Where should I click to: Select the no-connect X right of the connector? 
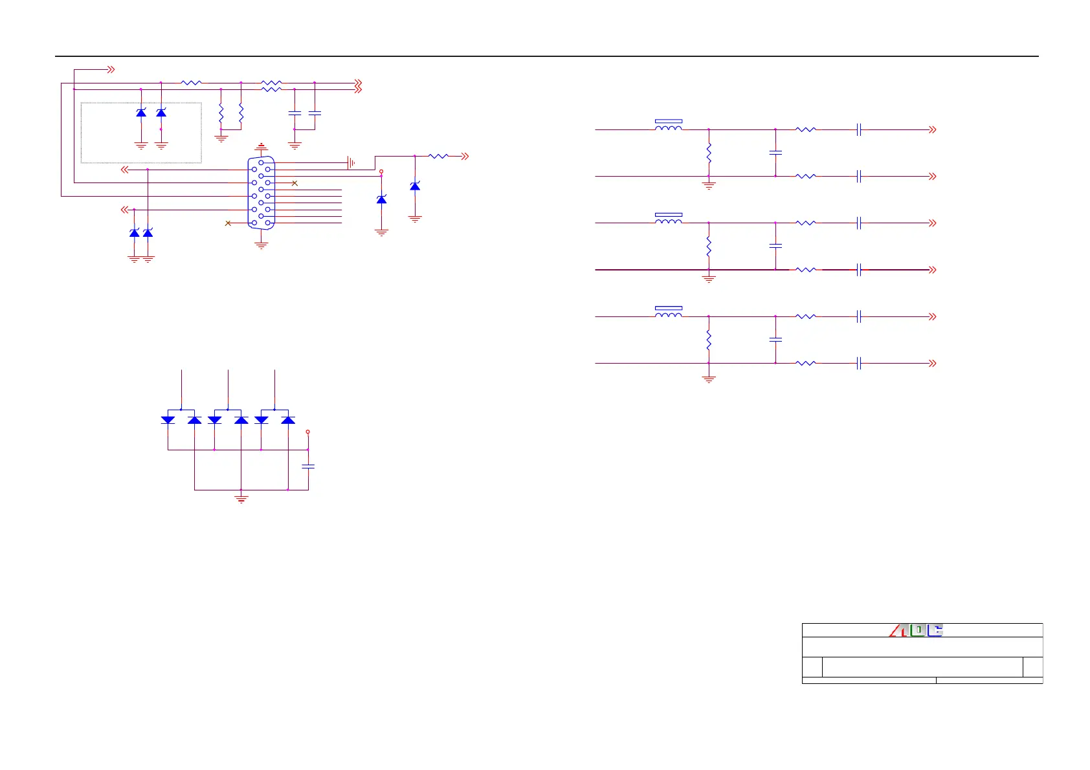(295, 183)
